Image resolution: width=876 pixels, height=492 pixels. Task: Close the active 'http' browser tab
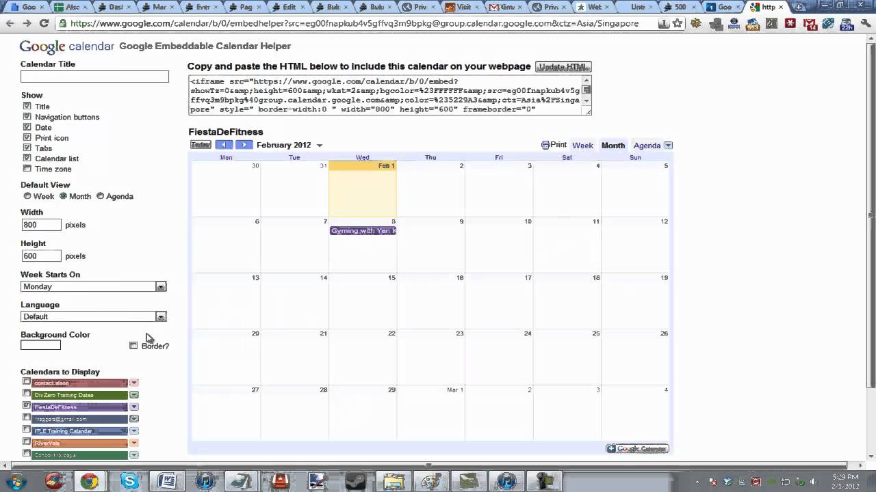coord(781,7)
